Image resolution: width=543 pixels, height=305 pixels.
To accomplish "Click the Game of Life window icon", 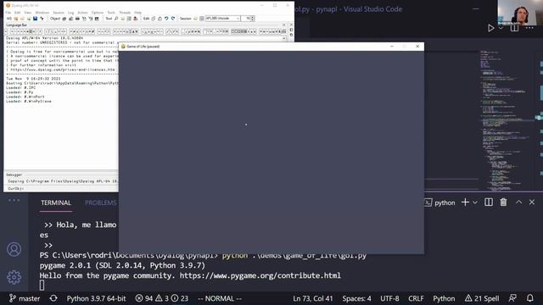I will pos(123,47).
